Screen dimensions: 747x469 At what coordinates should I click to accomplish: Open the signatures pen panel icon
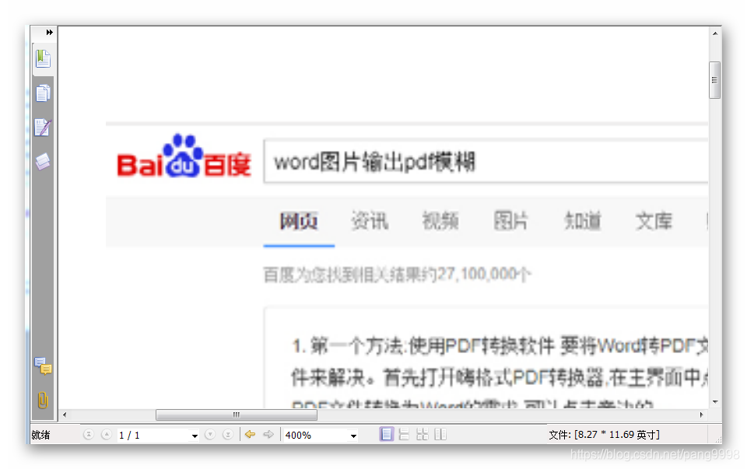click(x=43, y=128)
